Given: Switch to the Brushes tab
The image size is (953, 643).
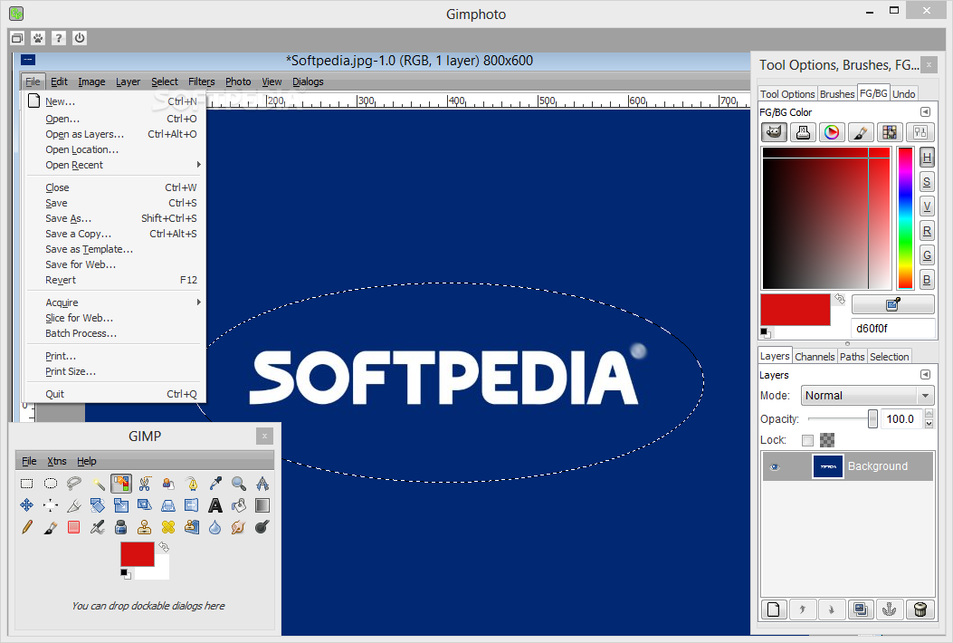Looking at the screenshot, I should click(837, 93).
